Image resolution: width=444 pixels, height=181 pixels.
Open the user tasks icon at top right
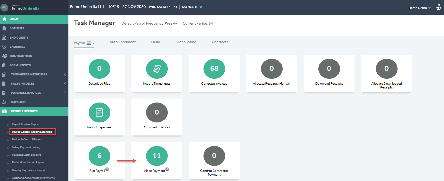coord(438,7)
